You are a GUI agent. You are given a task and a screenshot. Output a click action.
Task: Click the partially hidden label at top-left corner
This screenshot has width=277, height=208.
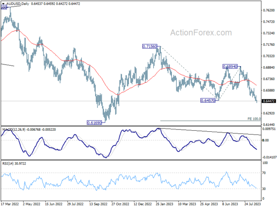4,7
